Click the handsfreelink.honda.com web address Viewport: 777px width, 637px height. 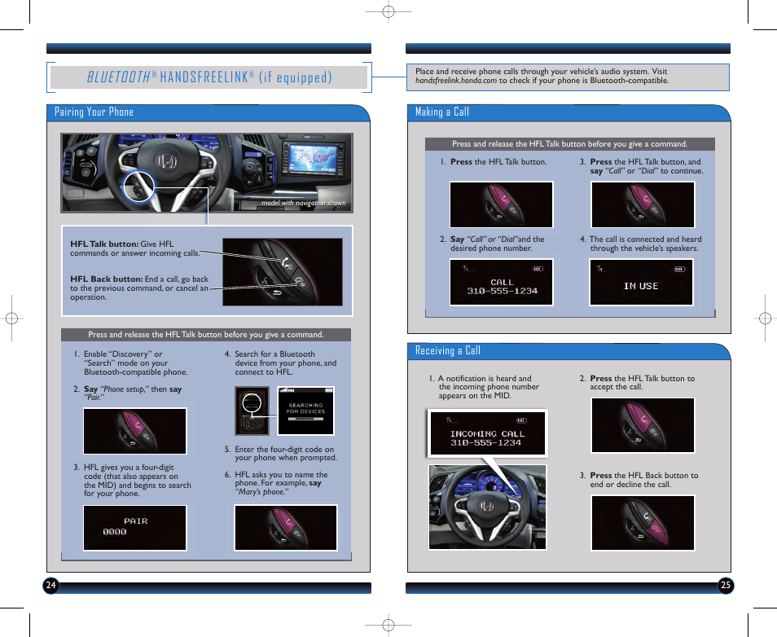[456, 81]
